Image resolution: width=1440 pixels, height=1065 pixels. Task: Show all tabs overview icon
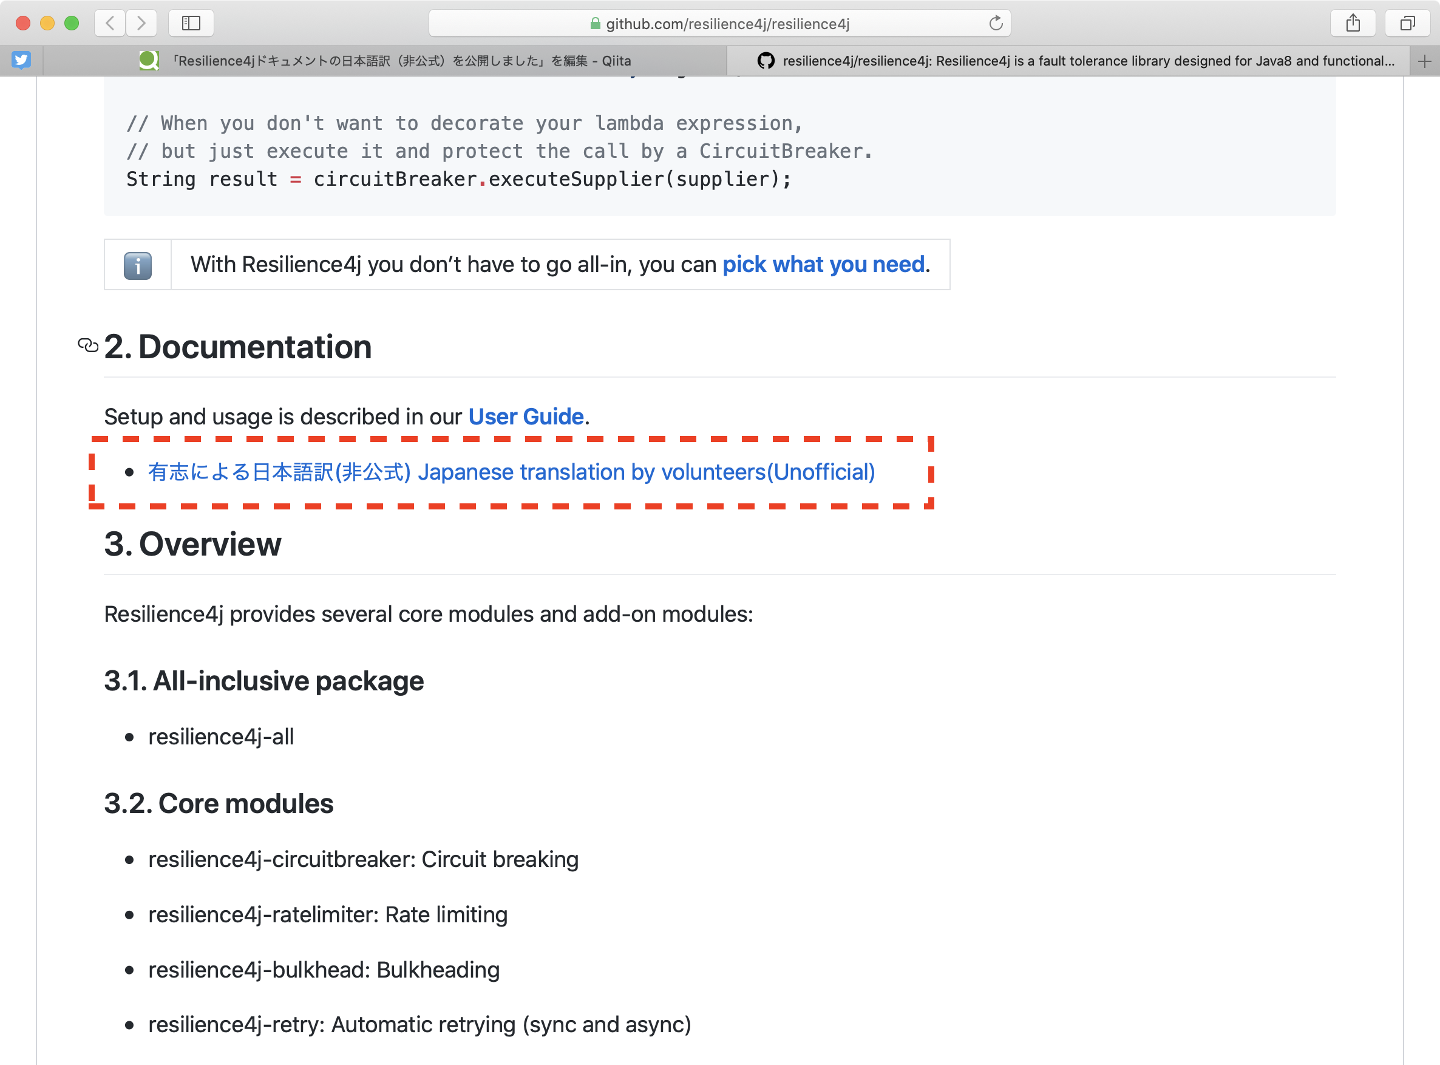[x=1407, y=23]
